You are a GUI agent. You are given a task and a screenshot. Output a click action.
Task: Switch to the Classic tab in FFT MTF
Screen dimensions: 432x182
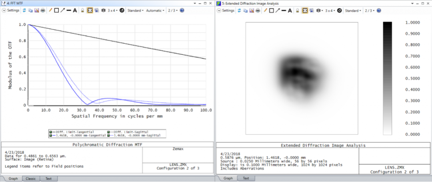tap(31, 178)
